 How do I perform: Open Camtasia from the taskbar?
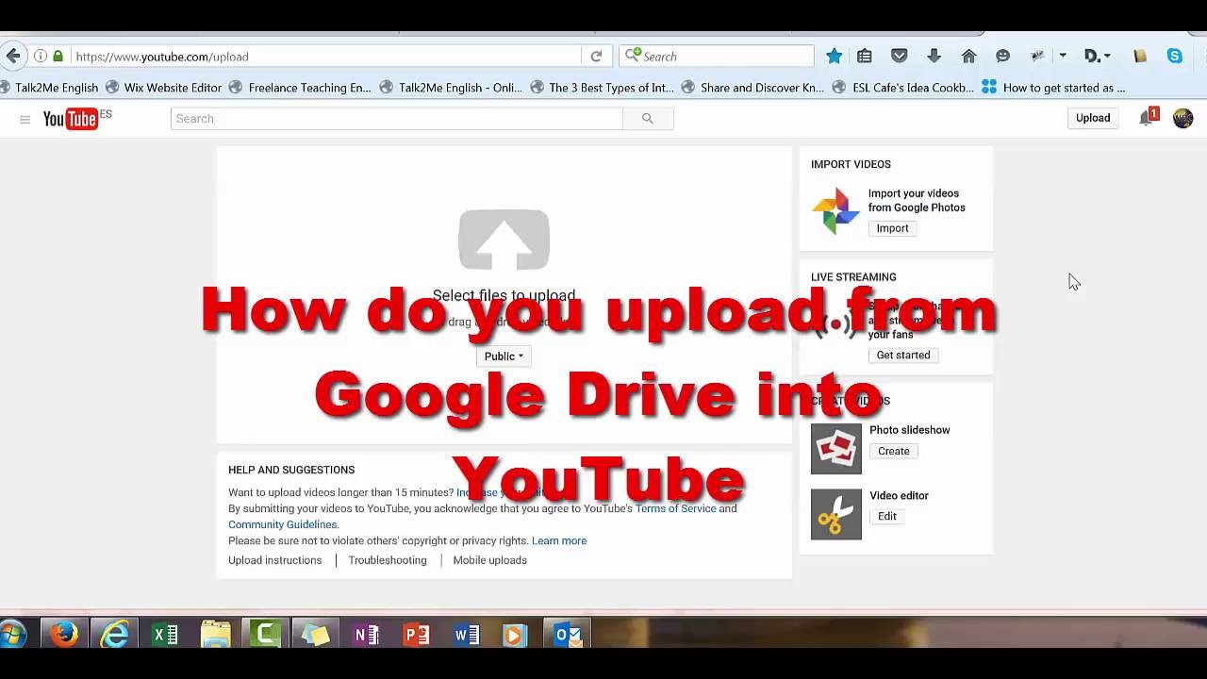(x=265, y=634)
